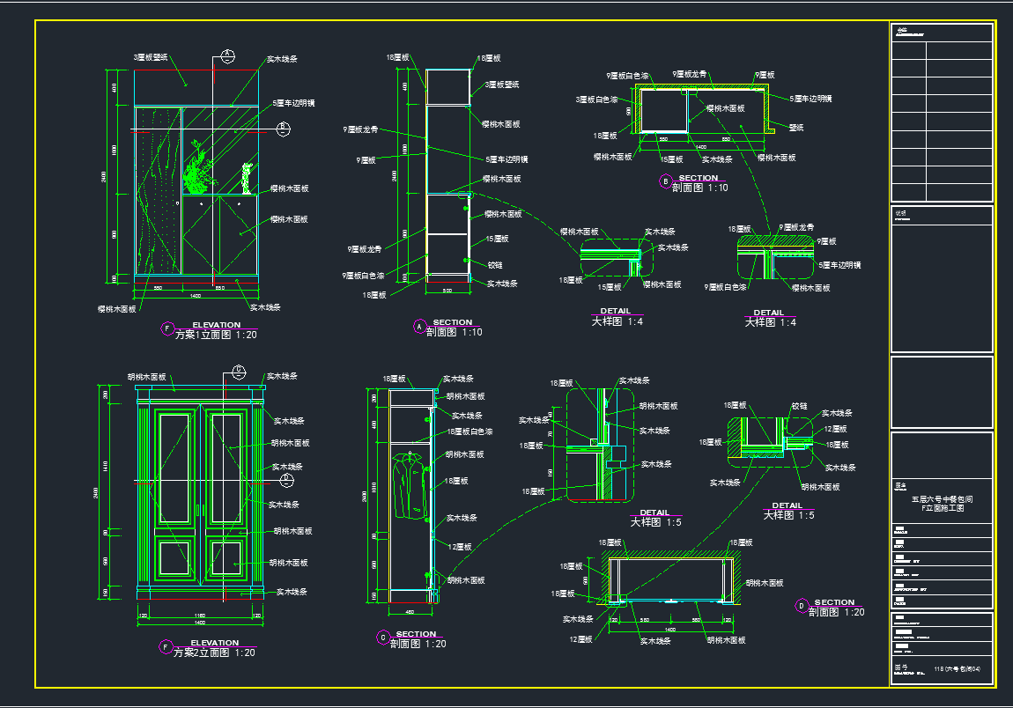1013x708 pixels.
Task: Click the 铰链 label in section A
Action: (495, 264)
